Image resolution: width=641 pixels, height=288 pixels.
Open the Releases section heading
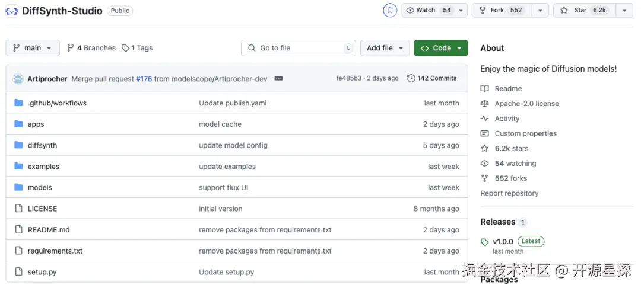(497, 222)
